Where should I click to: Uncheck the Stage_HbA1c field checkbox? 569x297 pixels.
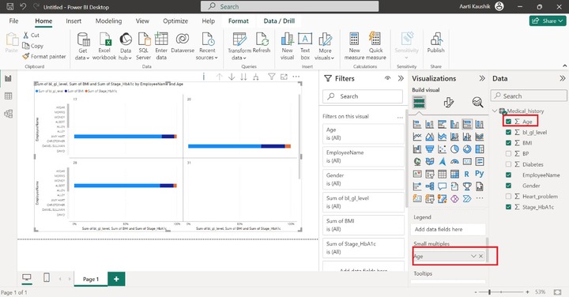(x=508, y=207)
